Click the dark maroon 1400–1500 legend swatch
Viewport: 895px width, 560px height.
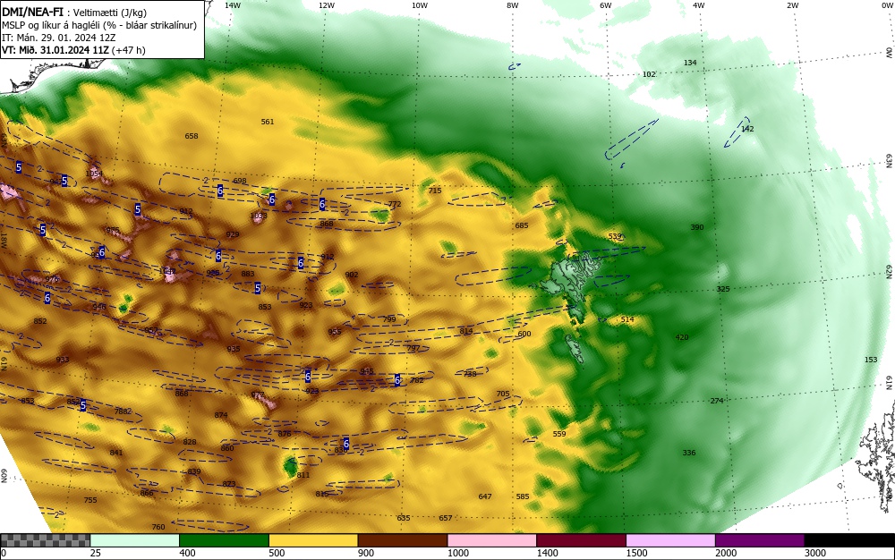coord(581,540)
